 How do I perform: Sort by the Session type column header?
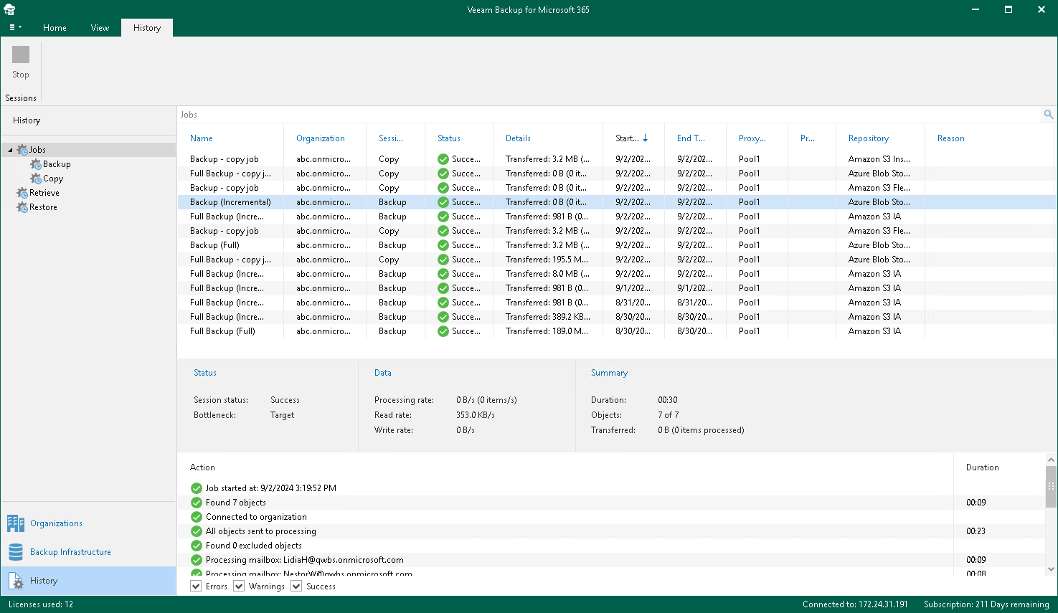click(391, 138)
